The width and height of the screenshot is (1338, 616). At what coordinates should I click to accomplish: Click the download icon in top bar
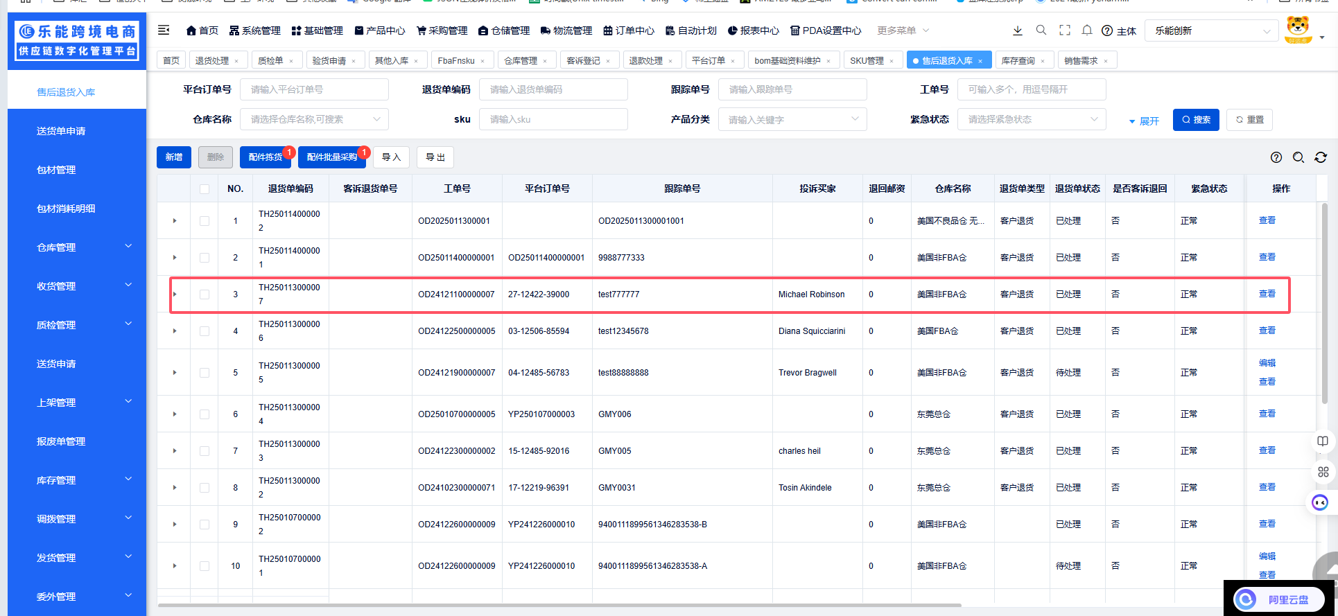(x=1017, y=30)
